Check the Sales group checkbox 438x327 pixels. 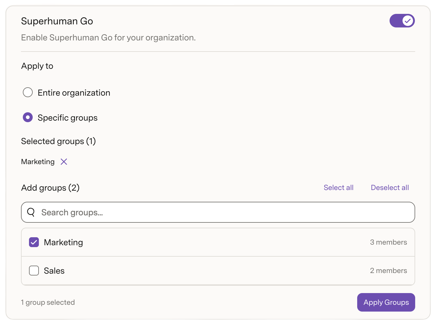pyautogui.click(x=34, y=271)
